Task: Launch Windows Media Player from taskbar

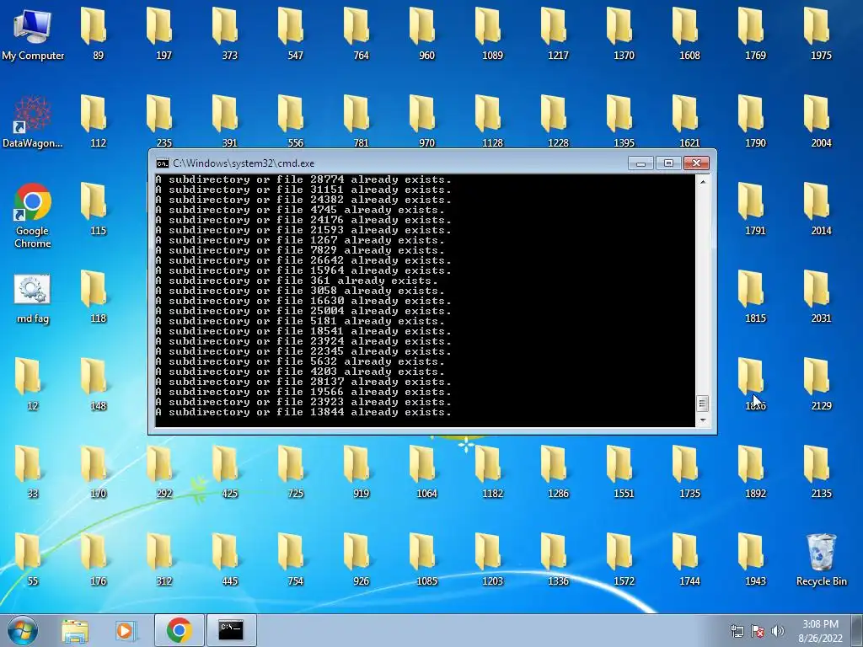Action: click(126, 630)
